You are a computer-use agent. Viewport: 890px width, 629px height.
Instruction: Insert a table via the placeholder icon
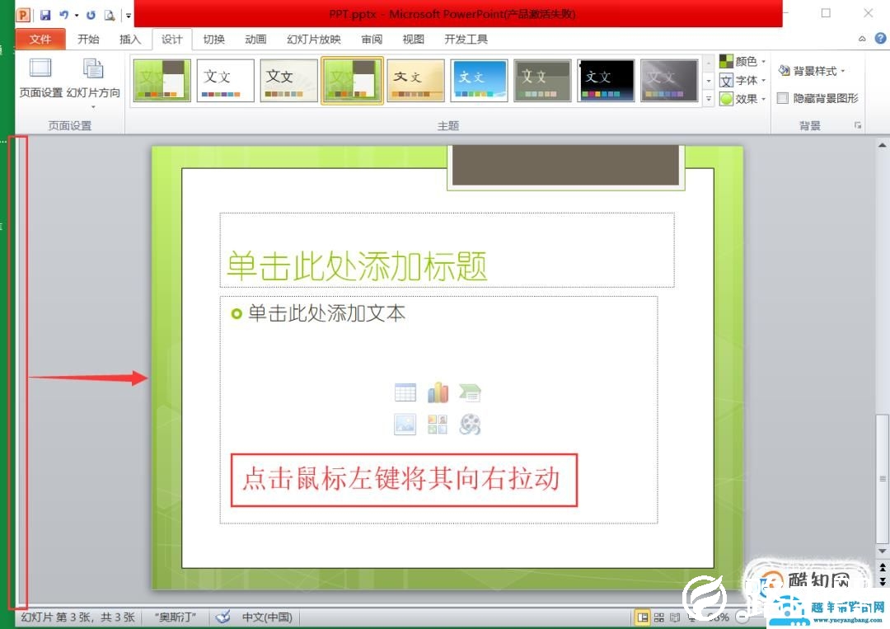click(405, 392)
